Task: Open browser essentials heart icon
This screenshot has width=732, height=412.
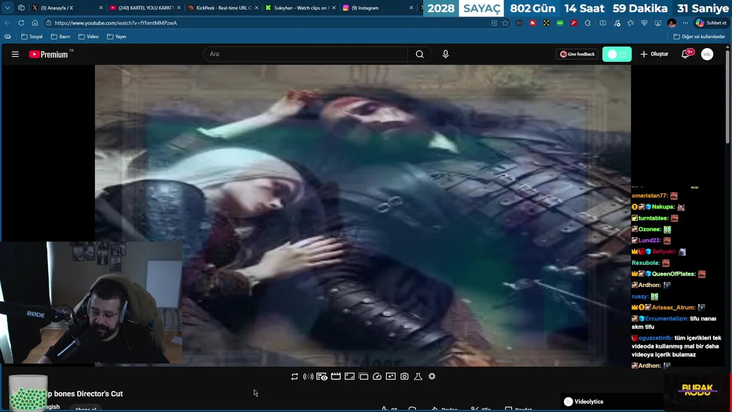Action: (x=644, y=23)
